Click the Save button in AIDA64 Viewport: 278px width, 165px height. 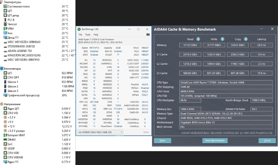click(162, 141)
